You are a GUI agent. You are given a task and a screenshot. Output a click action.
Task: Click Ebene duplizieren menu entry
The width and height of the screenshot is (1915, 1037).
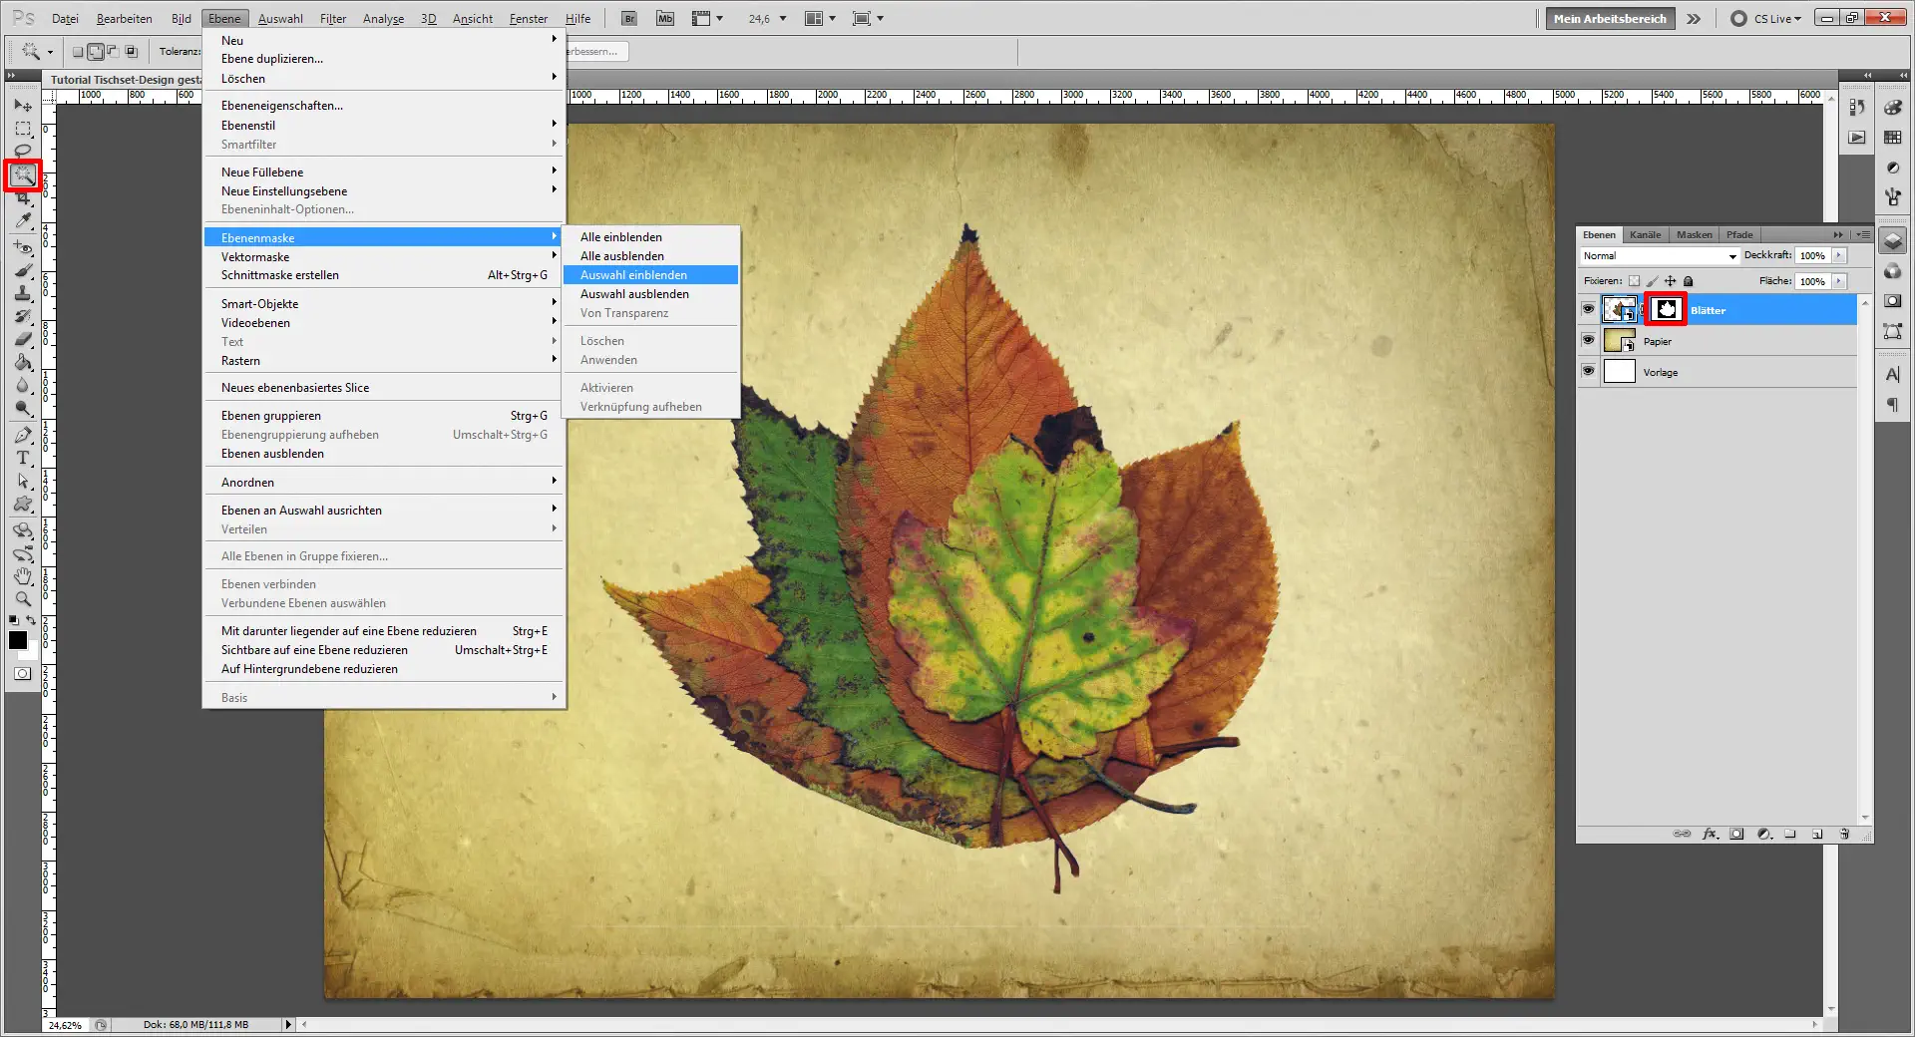point(272,59)
